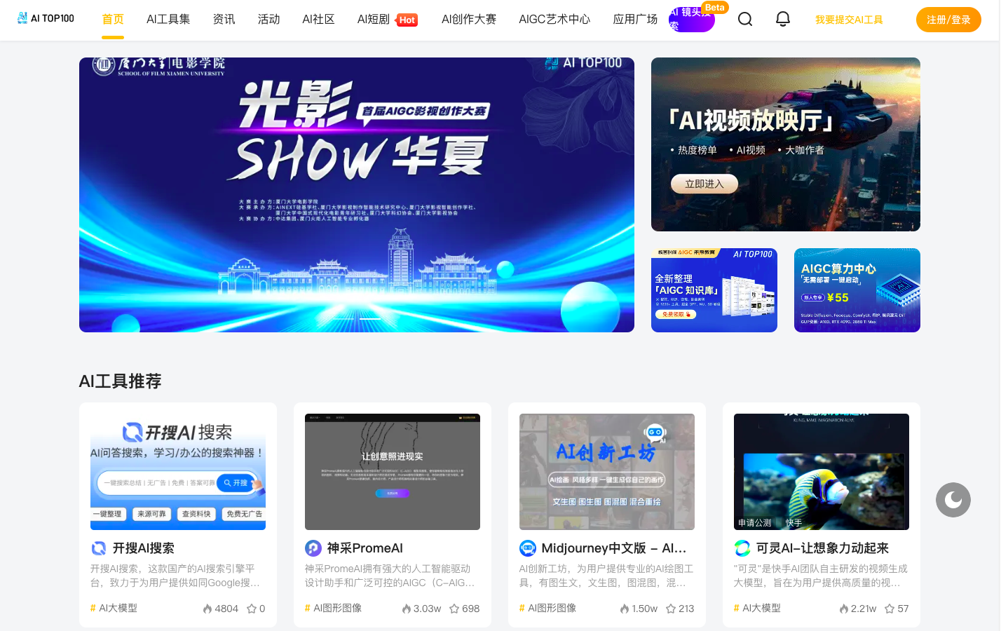Favorite 可灵AI with the star icon

[x=890, y=609]
